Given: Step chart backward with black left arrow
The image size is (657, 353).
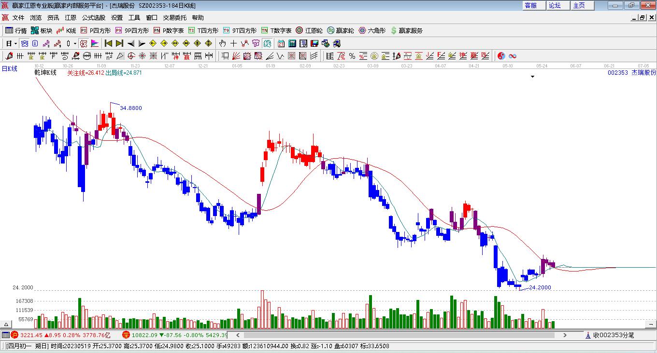Looking at the screenshot, I should coord(130,43).
